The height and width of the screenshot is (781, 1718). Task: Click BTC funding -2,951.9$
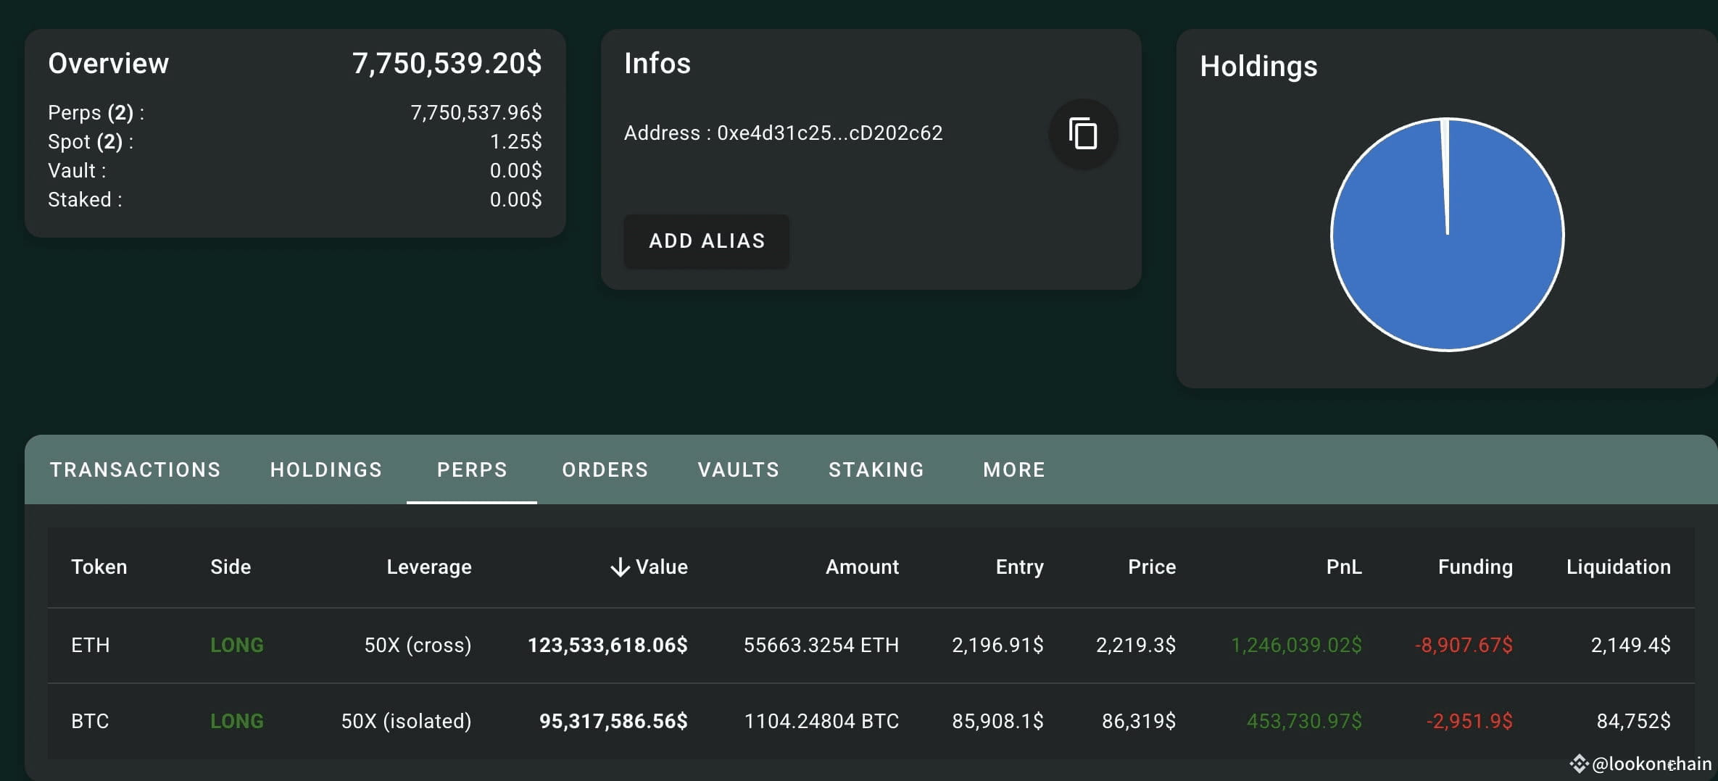1469,721
